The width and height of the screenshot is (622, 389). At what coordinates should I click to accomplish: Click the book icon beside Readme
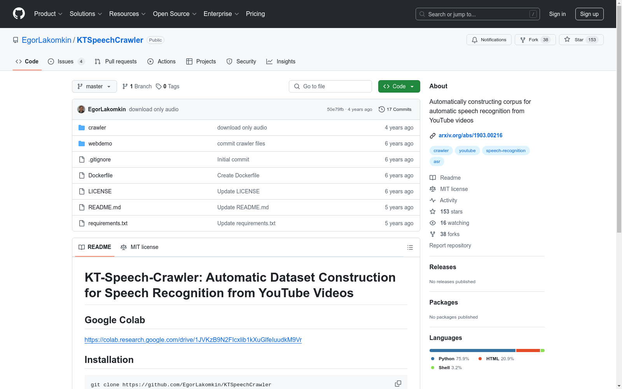(433, 178)
